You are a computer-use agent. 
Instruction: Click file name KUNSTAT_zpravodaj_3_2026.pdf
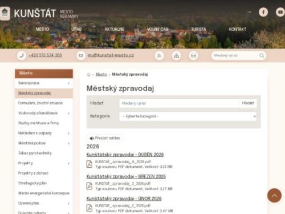123,184
